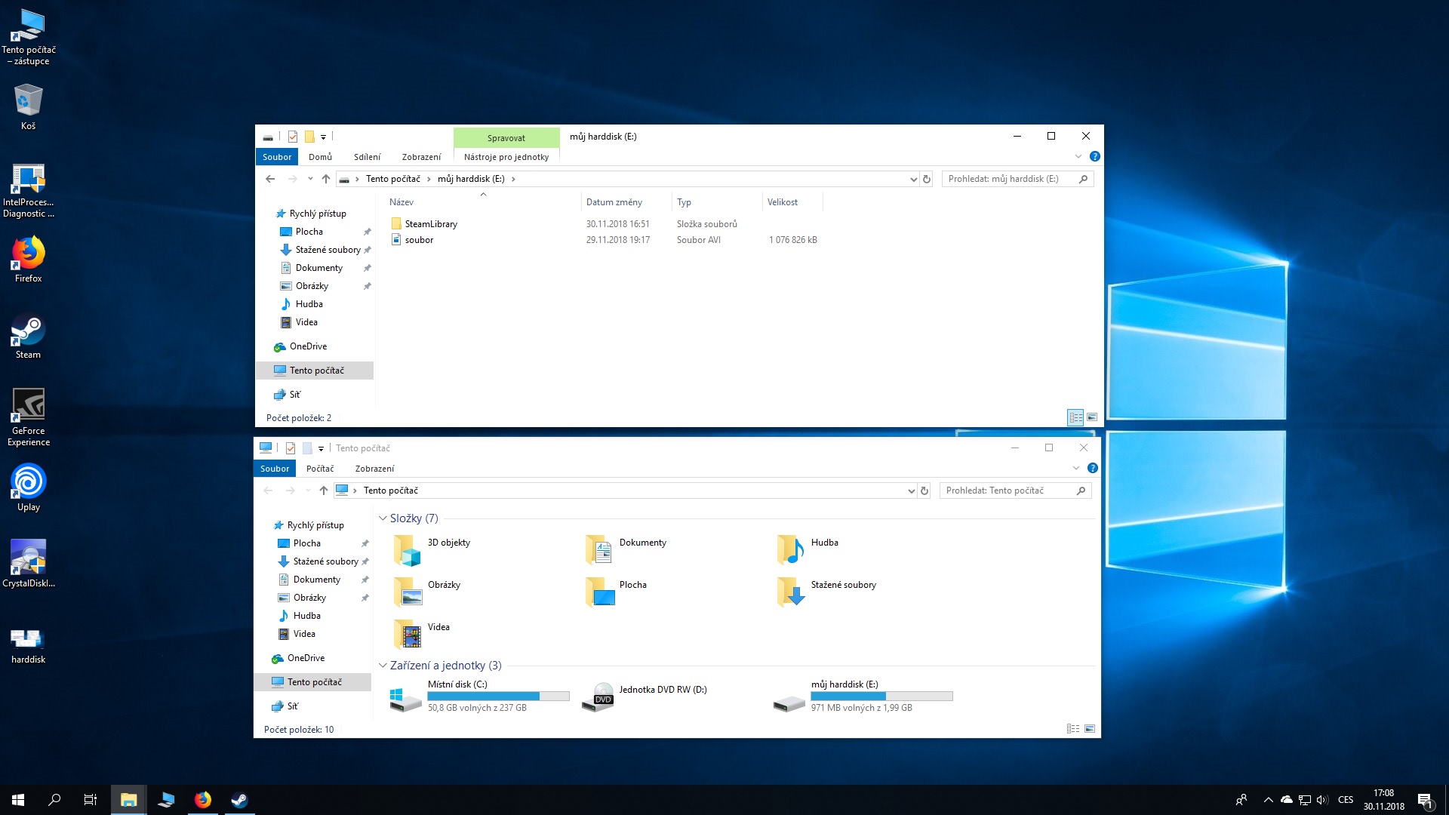Viewport: 1449px width, 815px height.
Task: Open address bar history dropdown in E: window
Action: (913, 179)
